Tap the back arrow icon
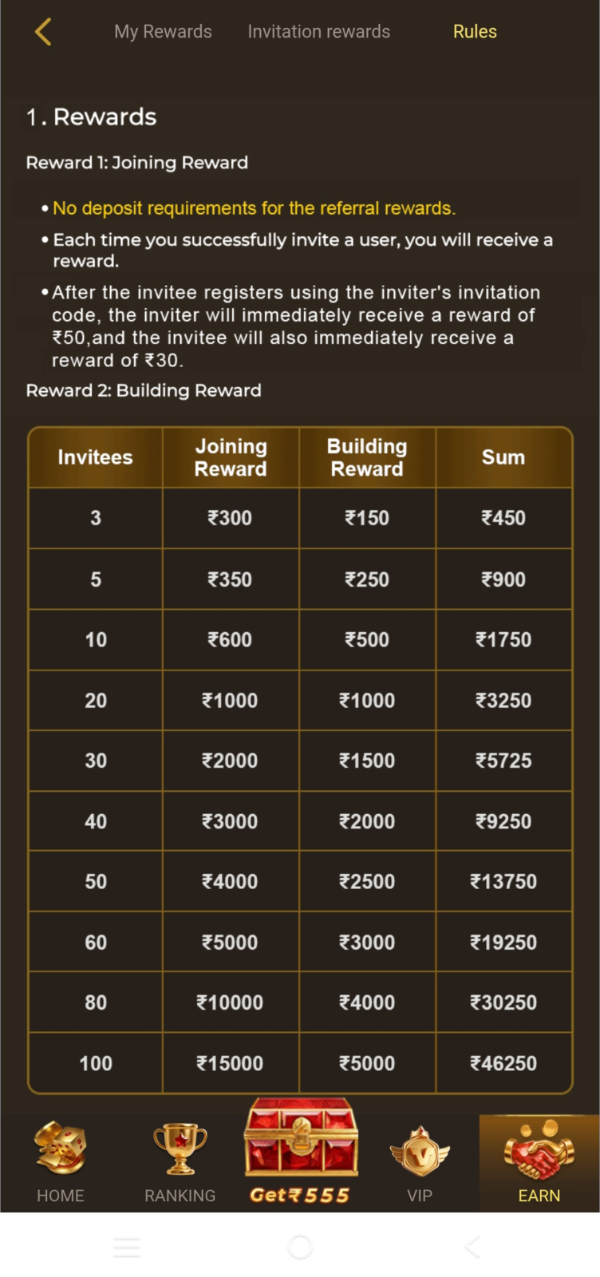 (x=43, y=32)
